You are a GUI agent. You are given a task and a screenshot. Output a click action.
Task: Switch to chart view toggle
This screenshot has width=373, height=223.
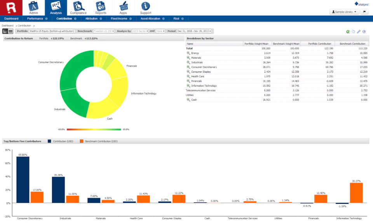click(5, 31)
